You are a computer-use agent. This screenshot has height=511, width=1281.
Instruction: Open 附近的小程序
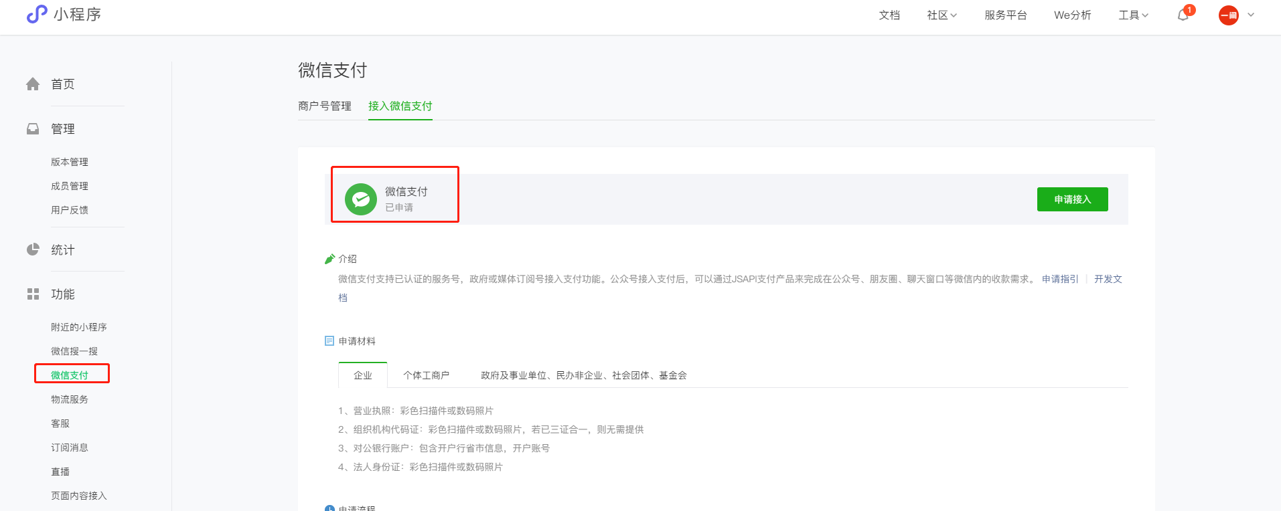click(79, 327)
